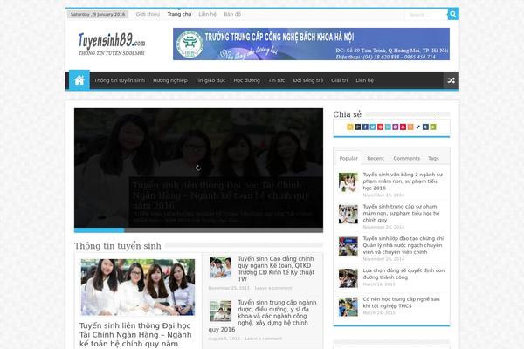This screenshot has width=524, height=349.
Task: Open popular post Tuyển sinh lớp đào tạo chứng chỉ
Action: point(403,245)
